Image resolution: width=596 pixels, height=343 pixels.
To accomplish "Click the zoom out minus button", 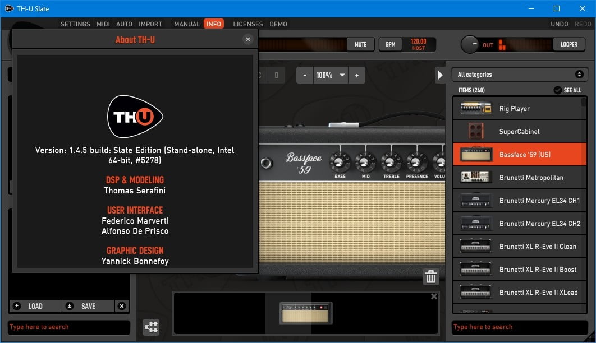I will pos(305,75).
